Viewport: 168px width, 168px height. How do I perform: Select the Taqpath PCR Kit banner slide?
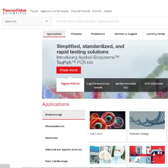coord(70,85)
